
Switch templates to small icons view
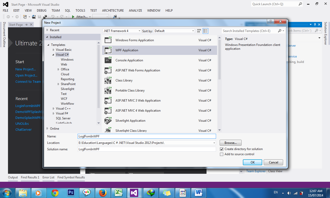(205, 31)
